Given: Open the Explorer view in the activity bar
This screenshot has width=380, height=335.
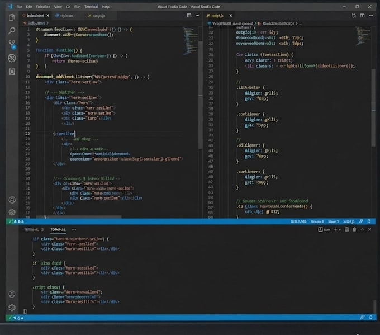Looking at the screenshot, I should (12, 17).
